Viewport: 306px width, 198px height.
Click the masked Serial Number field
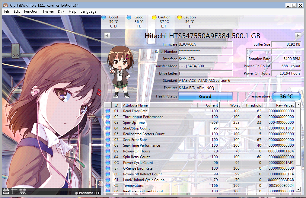[205, 52]
